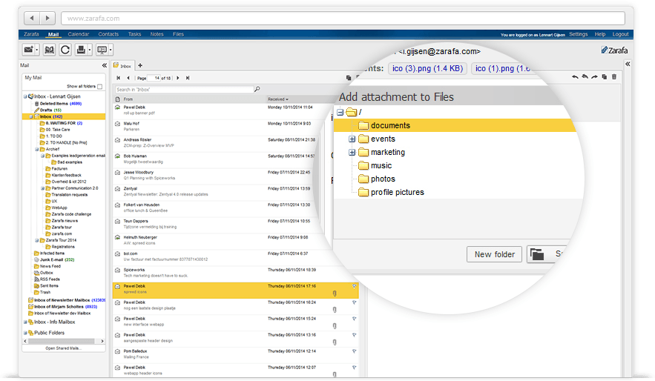Viewport: 655px width, 381px height.
Task: Click attachment paperclip on spread icons mail
Action: (x=335, y=294)
